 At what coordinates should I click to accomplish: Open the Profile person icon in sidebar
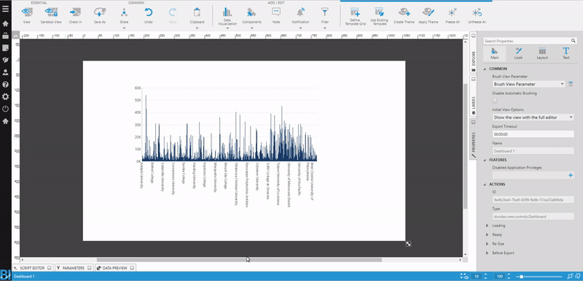5,72
